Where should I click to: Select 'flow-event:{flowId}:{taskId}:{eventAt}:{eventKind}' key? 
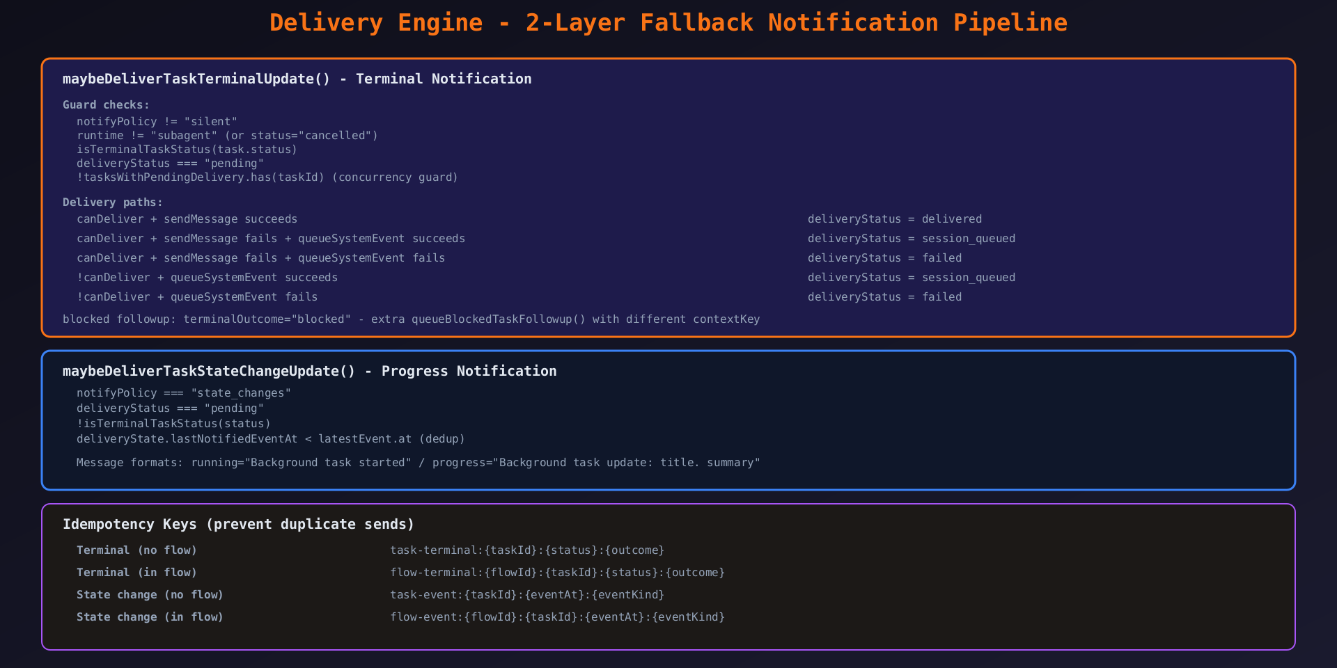tap(558, 617)
